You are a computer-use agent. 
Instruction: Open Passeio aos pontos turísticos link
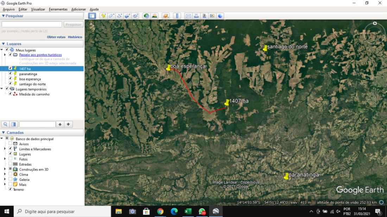pos(40,55)
